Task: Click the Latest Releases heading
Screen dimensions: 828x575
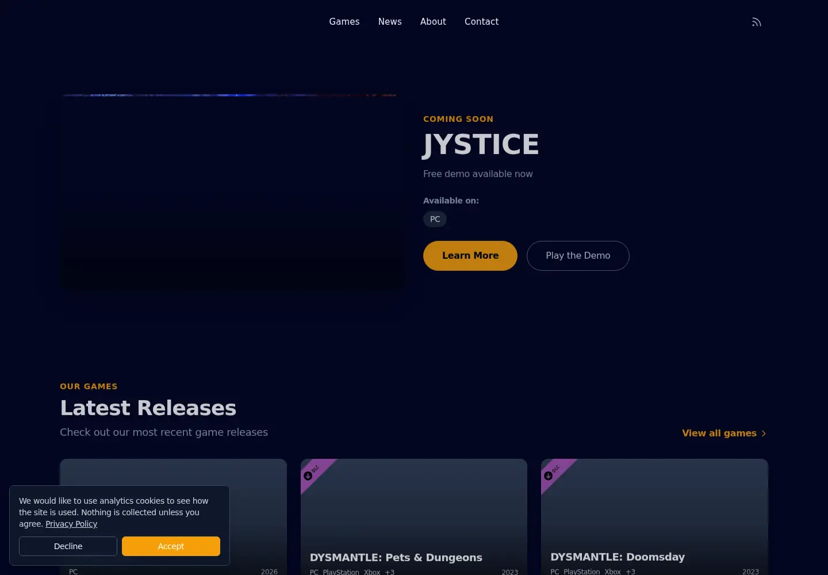Action: click(148, 408)
